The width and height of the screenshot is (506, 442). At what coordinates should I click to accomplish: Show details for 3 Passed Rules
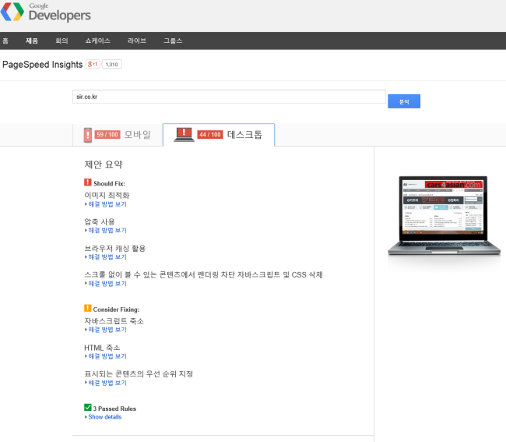[x=104, y=417]
